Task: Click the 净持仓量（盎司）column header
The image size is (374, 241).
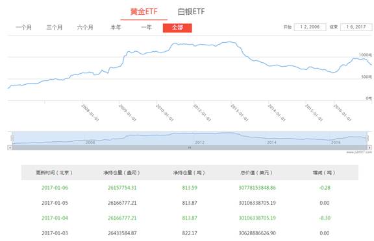Action: pyautogui.click(x=121, y=172)
